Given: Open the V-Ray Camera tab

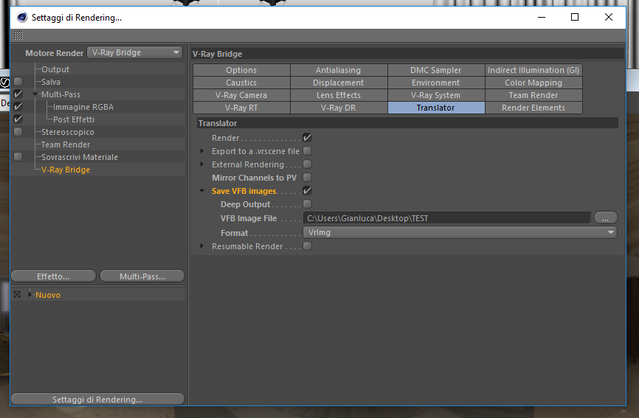Looking at the screenshot, I should tap(241, 95).
